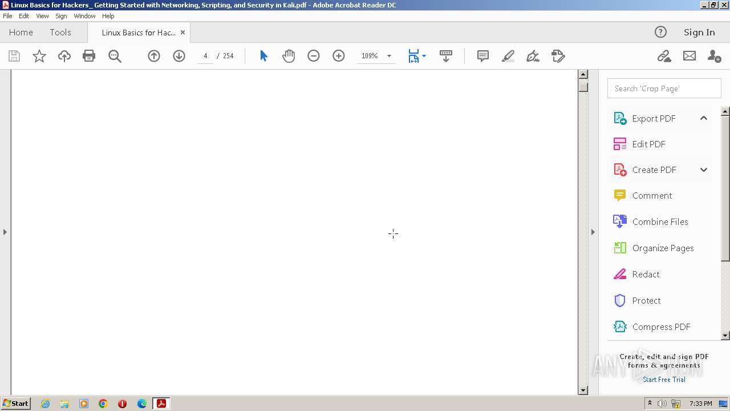Open the Edit menu
The height and width of the screenshot is (411, 730).
tap(24, 16)
